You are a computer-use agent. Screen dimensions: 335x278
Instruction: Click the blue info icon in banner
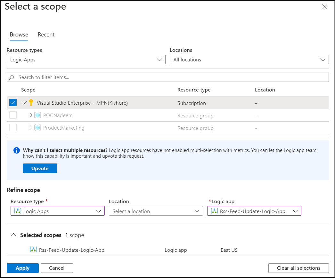tap(17, 150)
